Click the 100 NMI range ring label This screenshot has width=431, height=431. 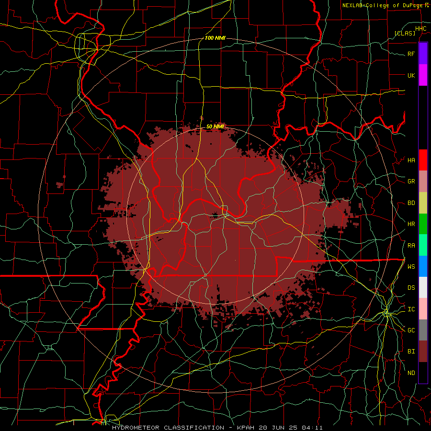click(x=215, y=38)
